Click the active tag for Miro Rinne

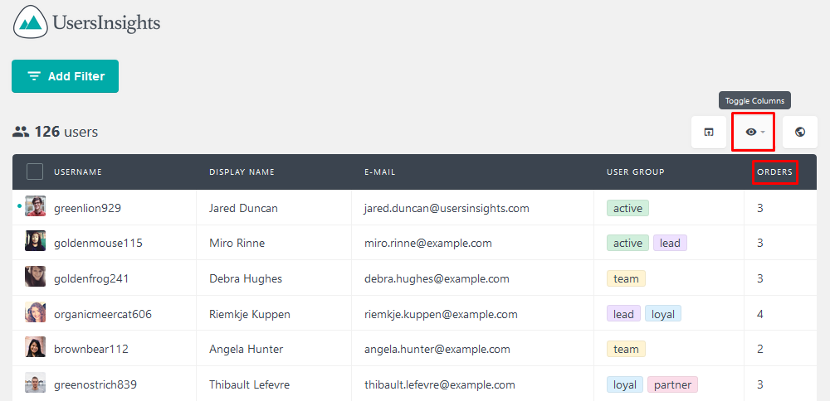click(x=627, y=243)
